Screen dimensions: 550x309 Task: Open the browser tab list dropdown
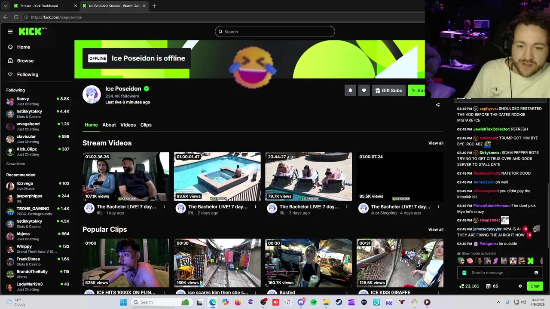click(5, 6)
